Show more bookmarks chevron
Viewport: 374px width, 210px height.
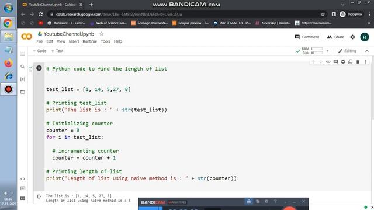369,23
